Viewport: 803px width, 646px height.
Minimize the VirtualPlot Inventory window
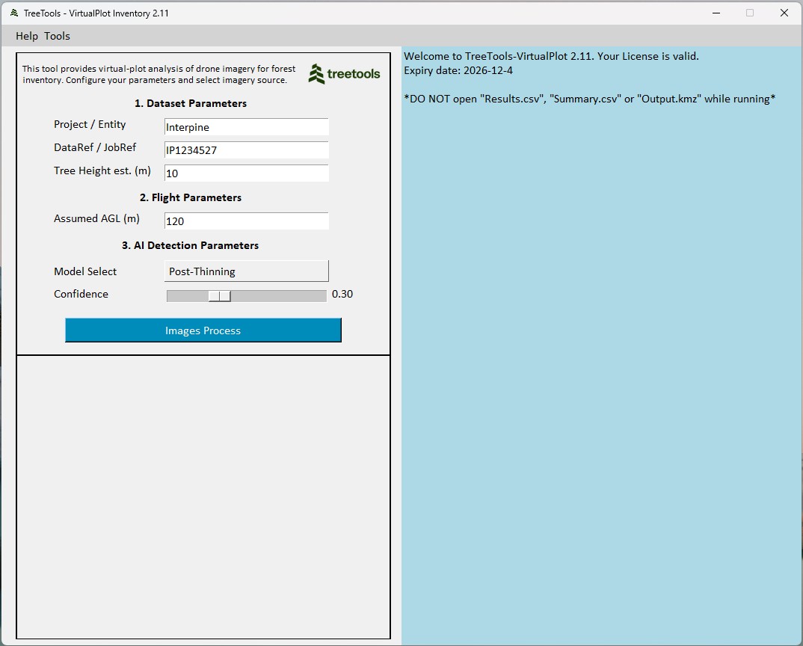[x=716, y=13]
